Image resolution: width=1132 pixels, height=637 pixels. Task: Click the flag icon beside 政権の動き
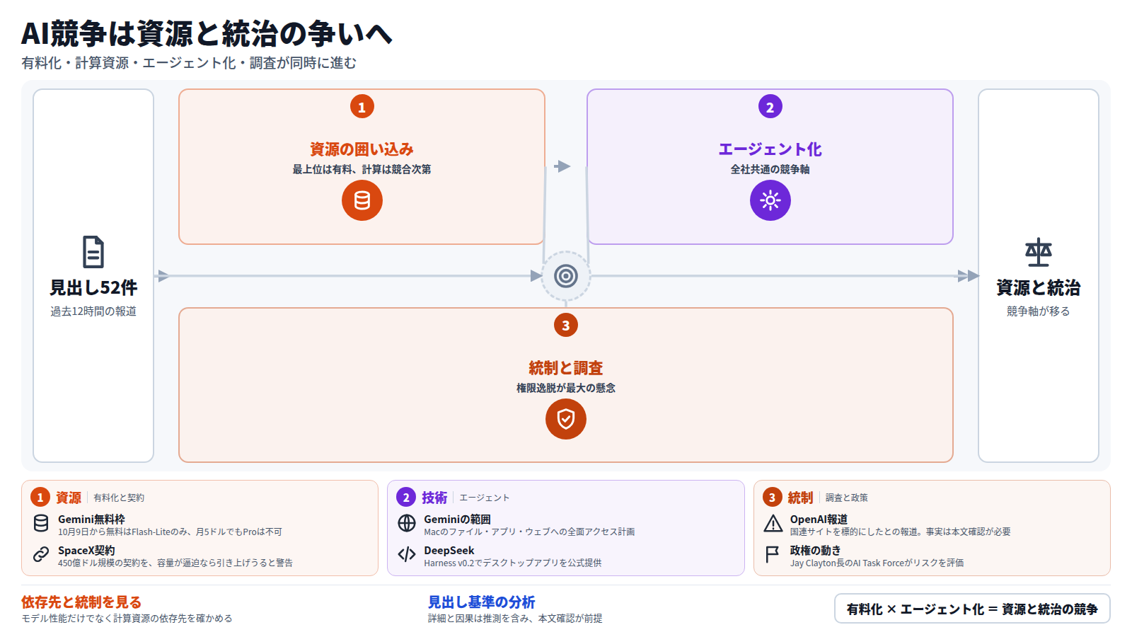point(773,554)
